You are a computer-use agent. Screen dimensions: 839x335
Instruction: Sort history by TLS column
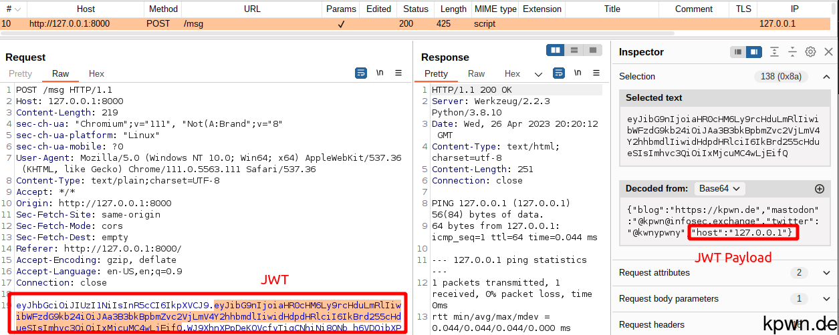[x=743, y=9]
